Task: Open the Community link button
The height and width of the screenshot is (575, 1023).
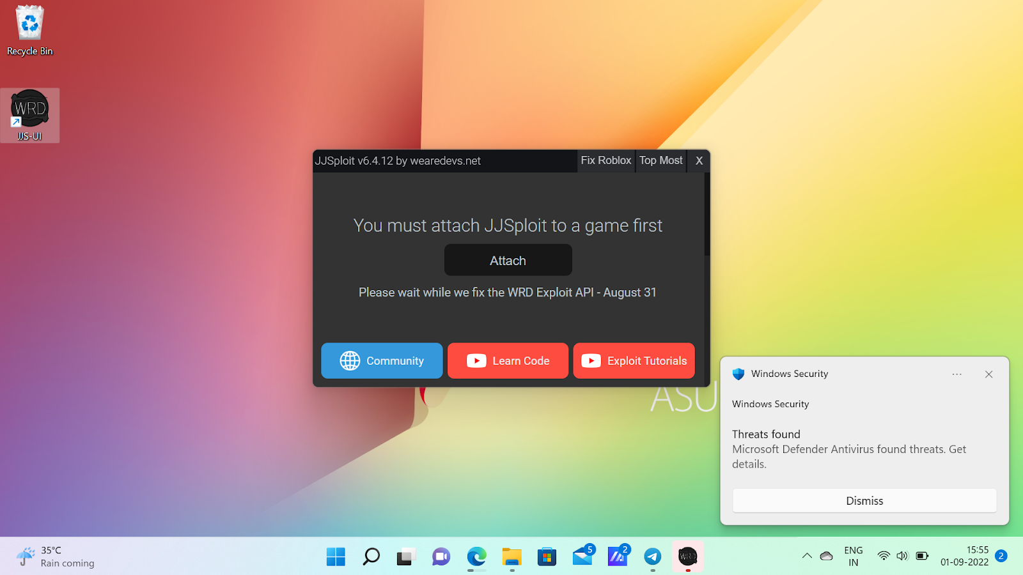Action: click(x=382, y=361)
